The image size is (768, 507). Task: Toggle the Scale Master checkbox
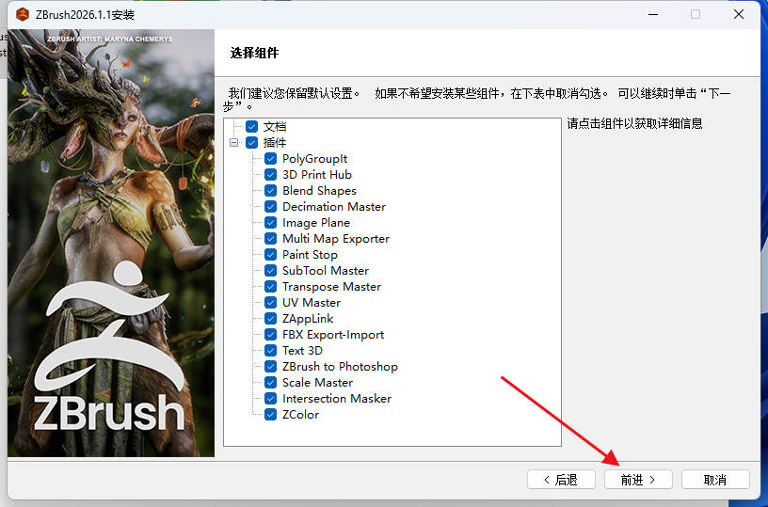click(270, 383)
